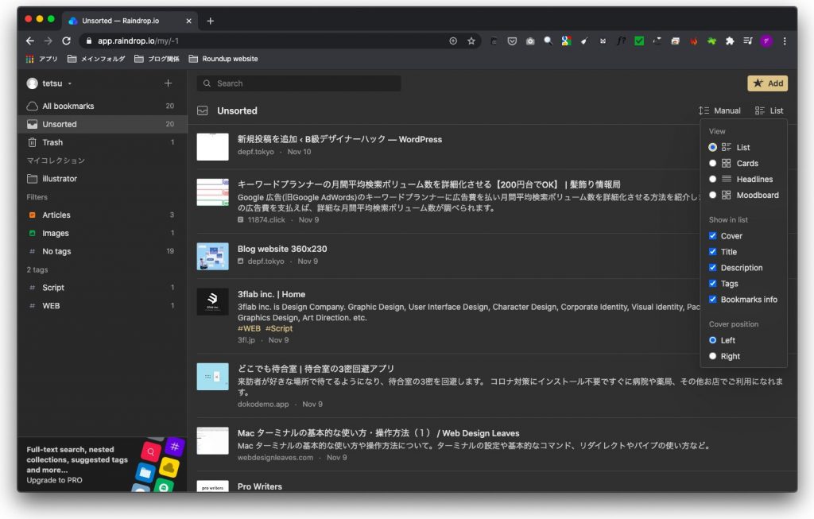Select the List view radio button
The height and width of the screenshot is (519, 814).
tap(713, 147)
